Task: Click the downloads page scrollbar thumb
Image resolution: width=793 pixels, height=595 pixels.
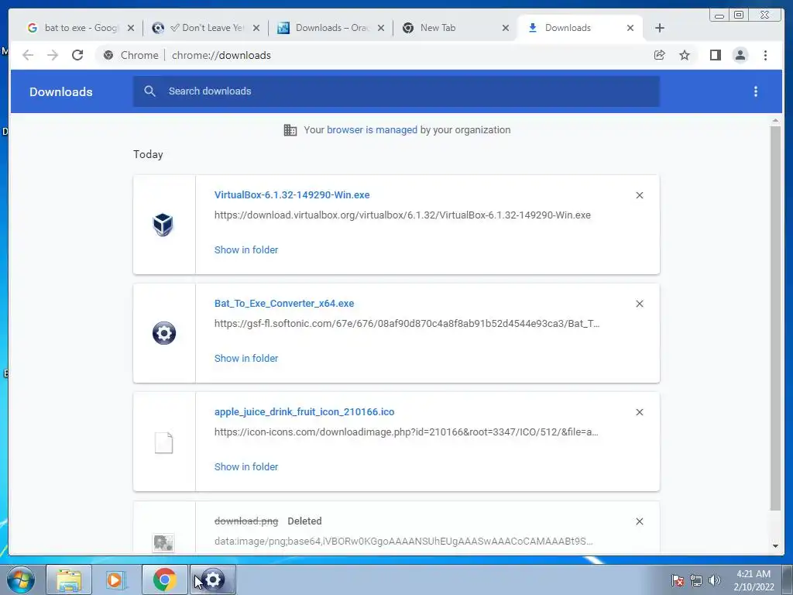Action: (775, 318)
